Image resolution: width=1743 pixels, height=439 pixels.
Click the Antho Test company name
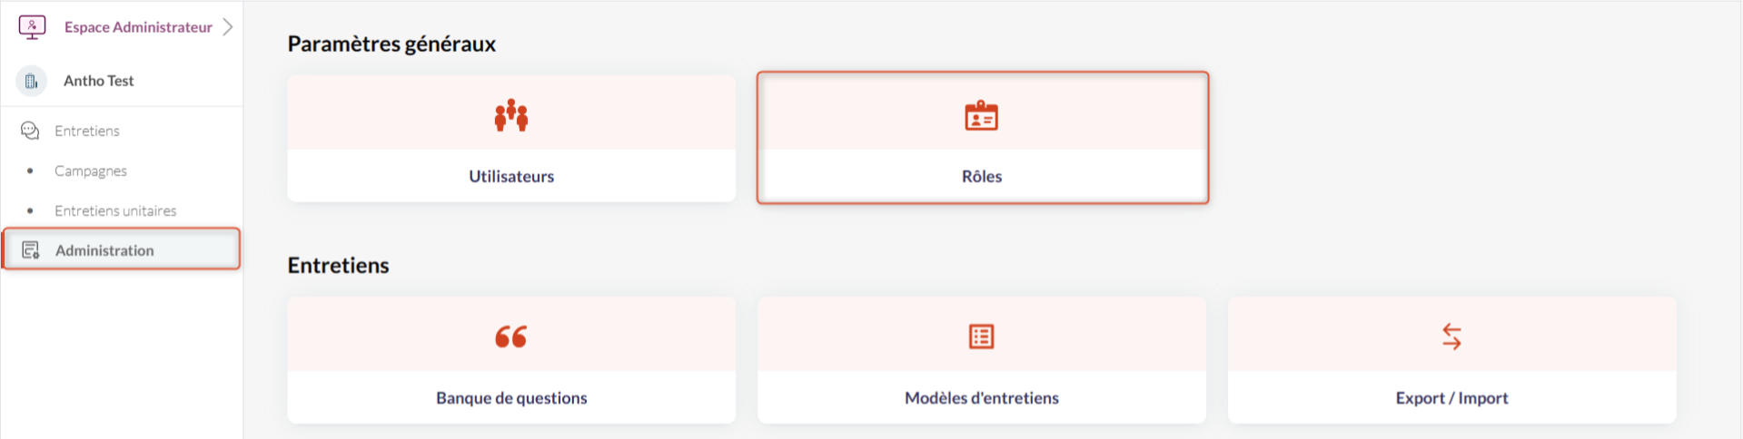[99, 81]
